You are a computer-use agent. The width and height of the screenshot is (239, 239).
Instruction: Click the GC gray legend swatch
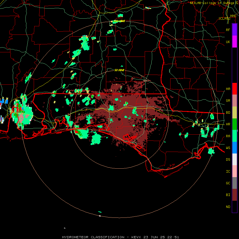[x=234, y=183]
